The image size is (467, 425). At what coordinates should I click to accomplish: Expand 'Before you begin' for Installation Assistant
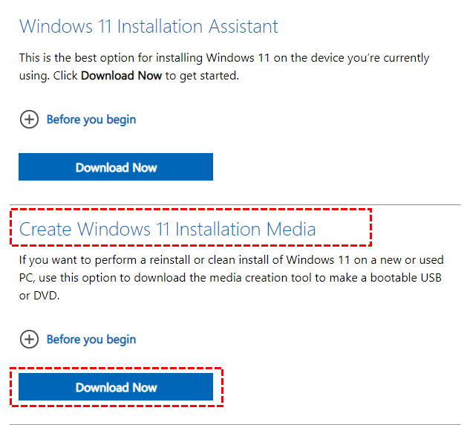(91, 120)
